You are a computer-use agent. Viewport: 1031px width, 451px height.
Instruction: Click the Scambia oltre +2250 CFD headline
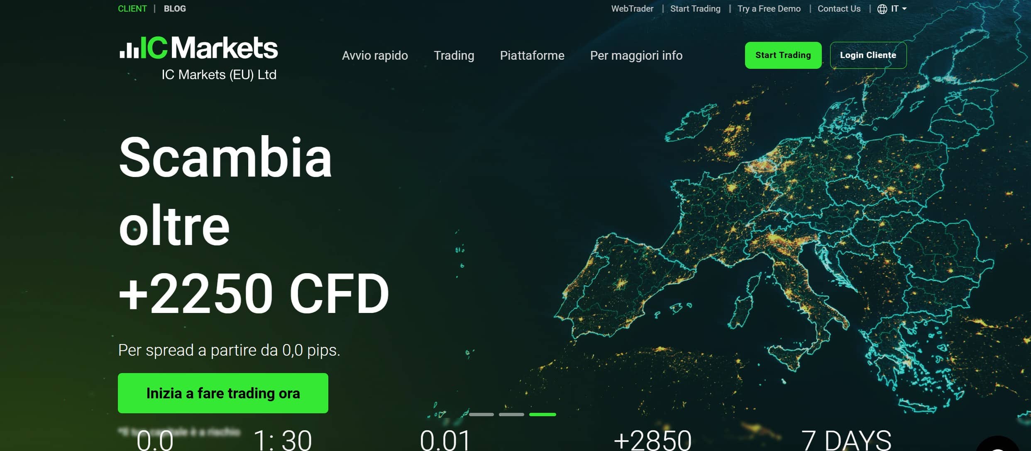tap(254, 225)
